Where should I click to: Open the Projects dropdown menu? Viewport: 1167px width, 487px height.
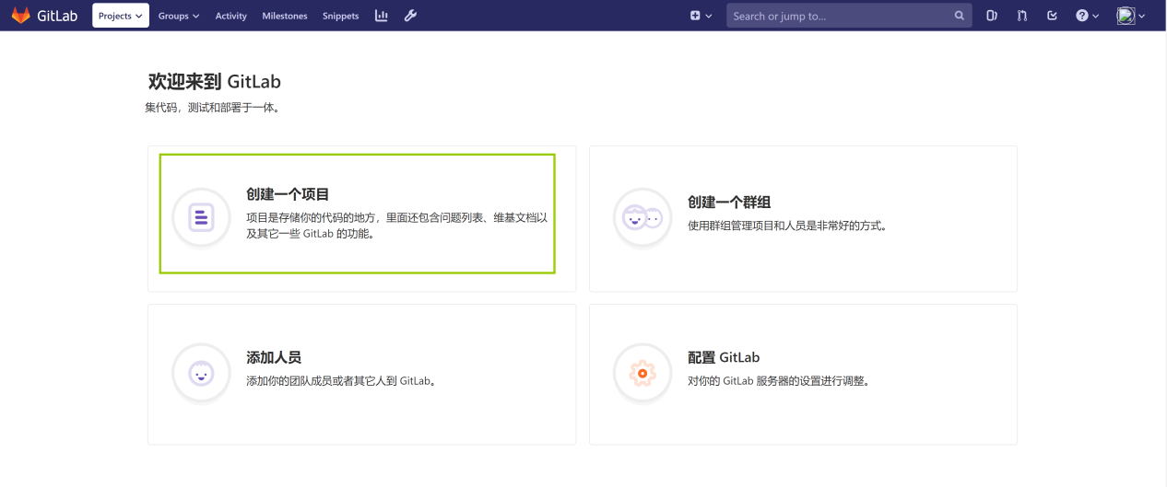(x=121, y=16)
